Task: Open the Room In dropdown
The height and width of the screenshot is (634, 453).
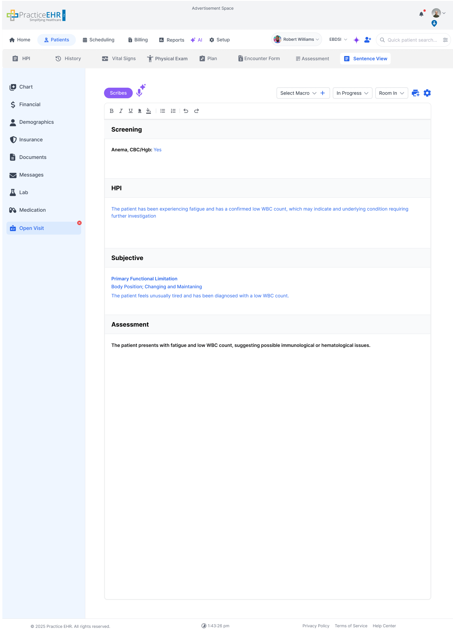Action: click(x=391, y=93)
